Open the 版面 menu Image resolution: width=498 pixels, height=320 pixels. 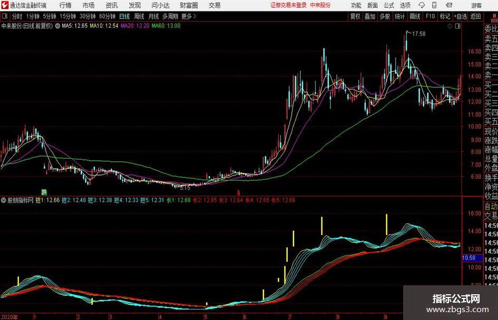click(x=372, y=5)
